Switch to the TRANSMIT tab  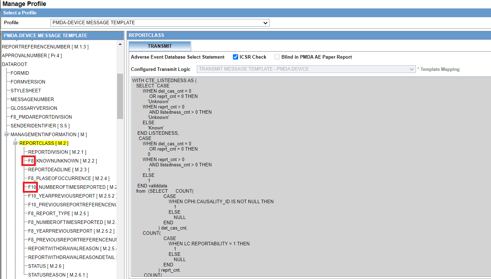coord(160,46)
